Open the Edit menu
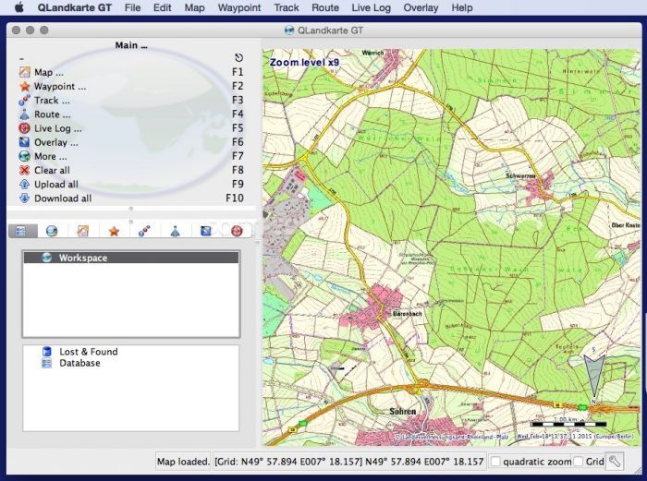Viewport: 647px width, 481px height. tap(162, 7)
